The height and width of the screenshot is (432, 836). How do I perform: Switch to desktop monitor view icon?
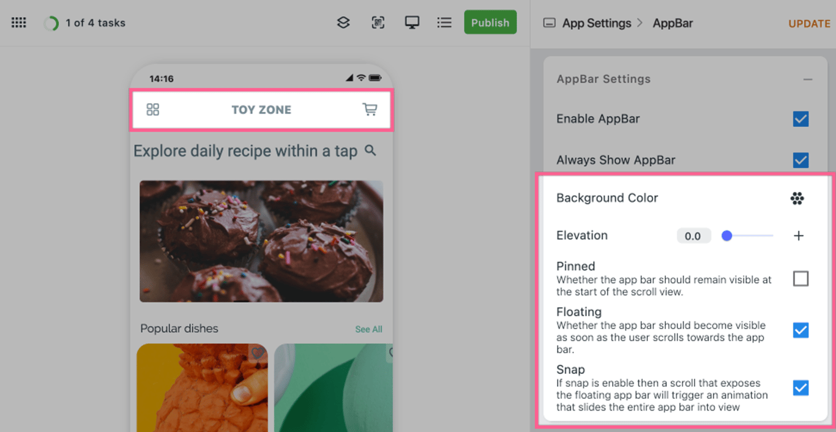[x=412, y=23]
